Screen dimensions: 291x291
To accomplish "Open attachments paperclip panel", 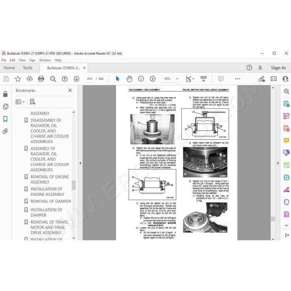I will [x=5, y=131].
